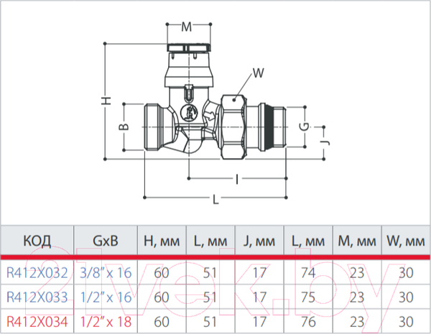
Task: Click the GxB column header
Action: 105,240
